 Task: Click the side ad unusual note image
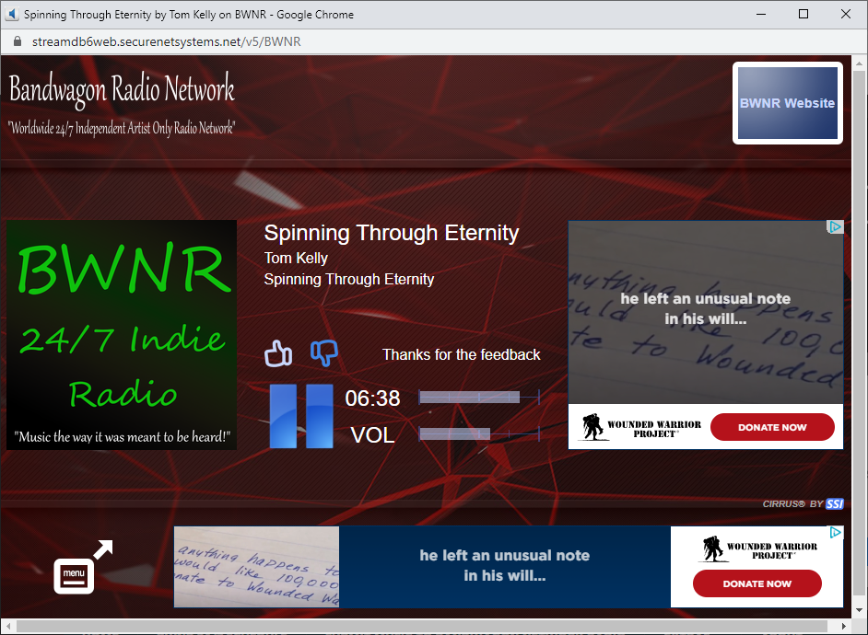point(705,312)
